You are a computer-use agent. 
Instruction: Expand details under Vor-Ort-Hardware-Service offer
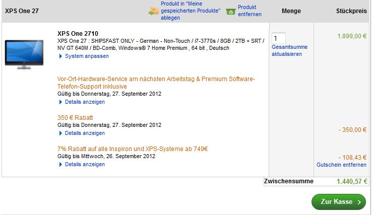[85, 102]
